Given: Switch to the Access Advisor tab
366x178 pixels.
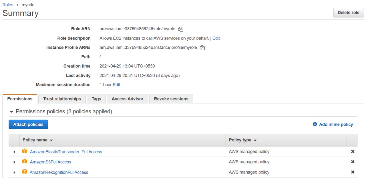Looking at the screenshot, I should click(128, 99).
